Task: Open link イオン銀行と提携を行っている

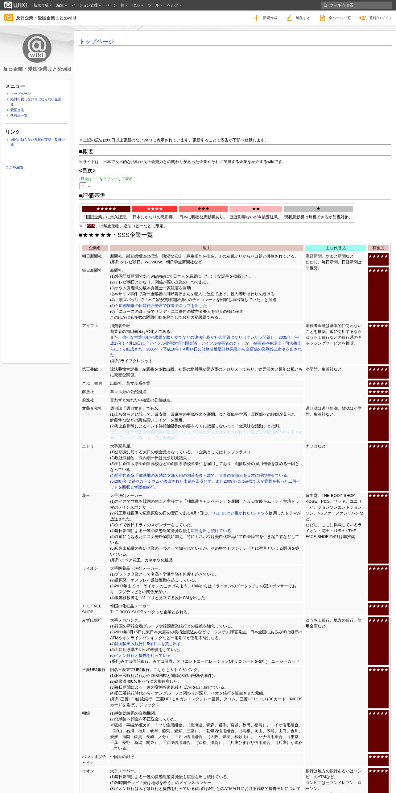Action: point(142,655)
